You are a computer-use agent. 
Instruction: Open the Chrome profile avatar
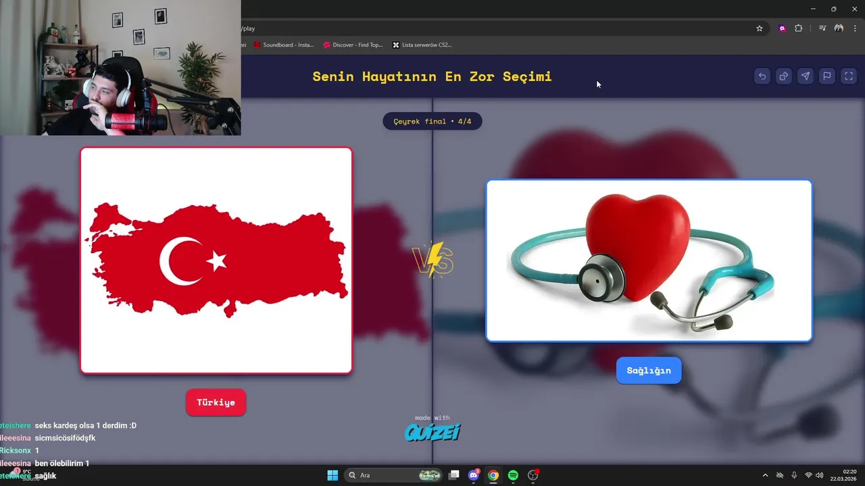point(839,28)
